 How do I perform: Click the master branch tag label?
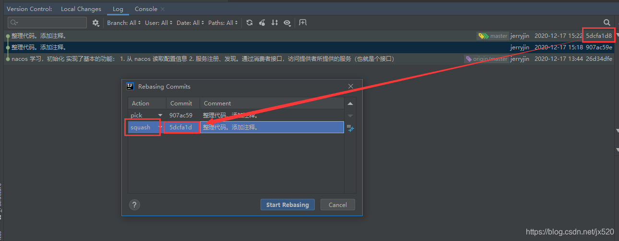click(x=493, y=36)
